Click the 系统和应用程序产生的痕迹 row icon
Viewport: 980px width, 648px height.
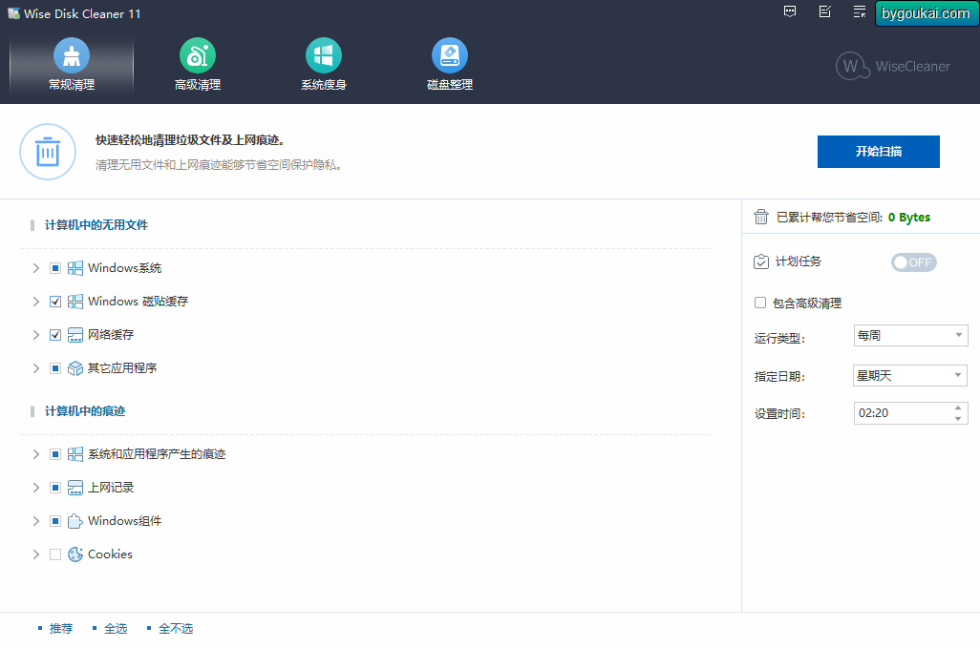[x=75, y=454]
